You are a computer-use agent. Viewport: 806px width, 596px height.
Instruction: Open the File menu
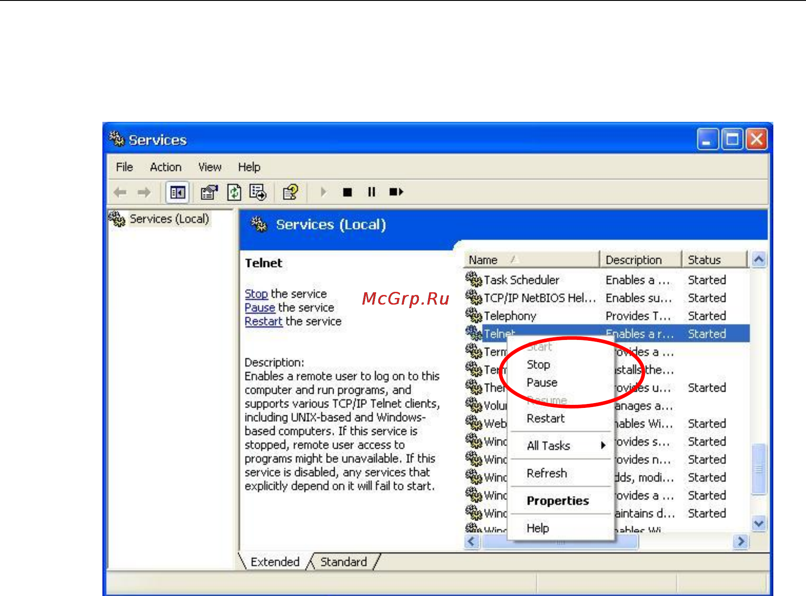(124, 167)
